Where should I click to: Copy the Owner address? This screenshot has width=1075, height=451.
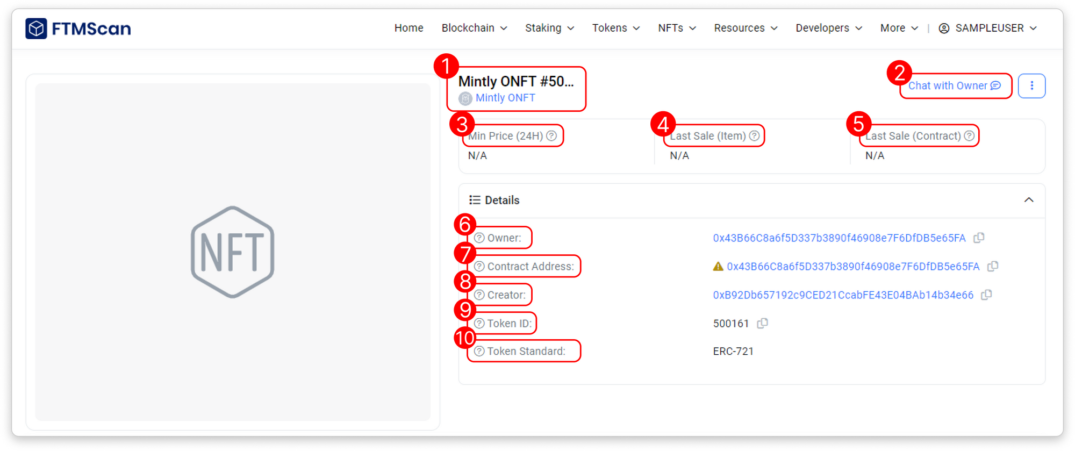coord(979,238)
